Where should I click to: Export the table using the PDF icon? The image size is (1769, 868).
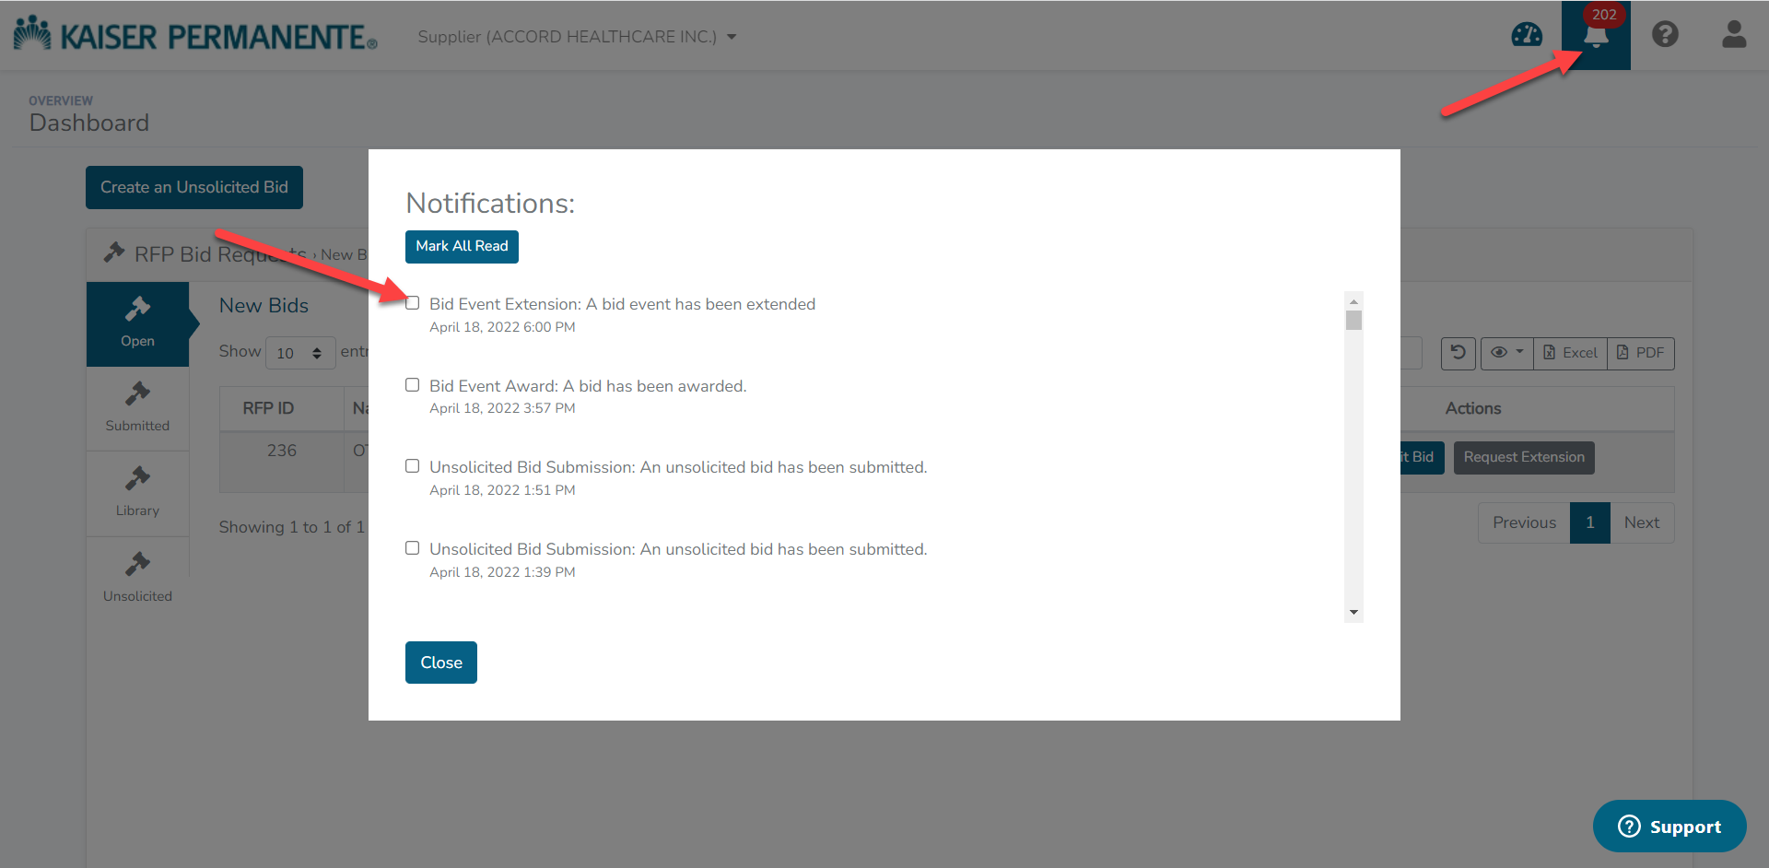(x=1641, y=353)
